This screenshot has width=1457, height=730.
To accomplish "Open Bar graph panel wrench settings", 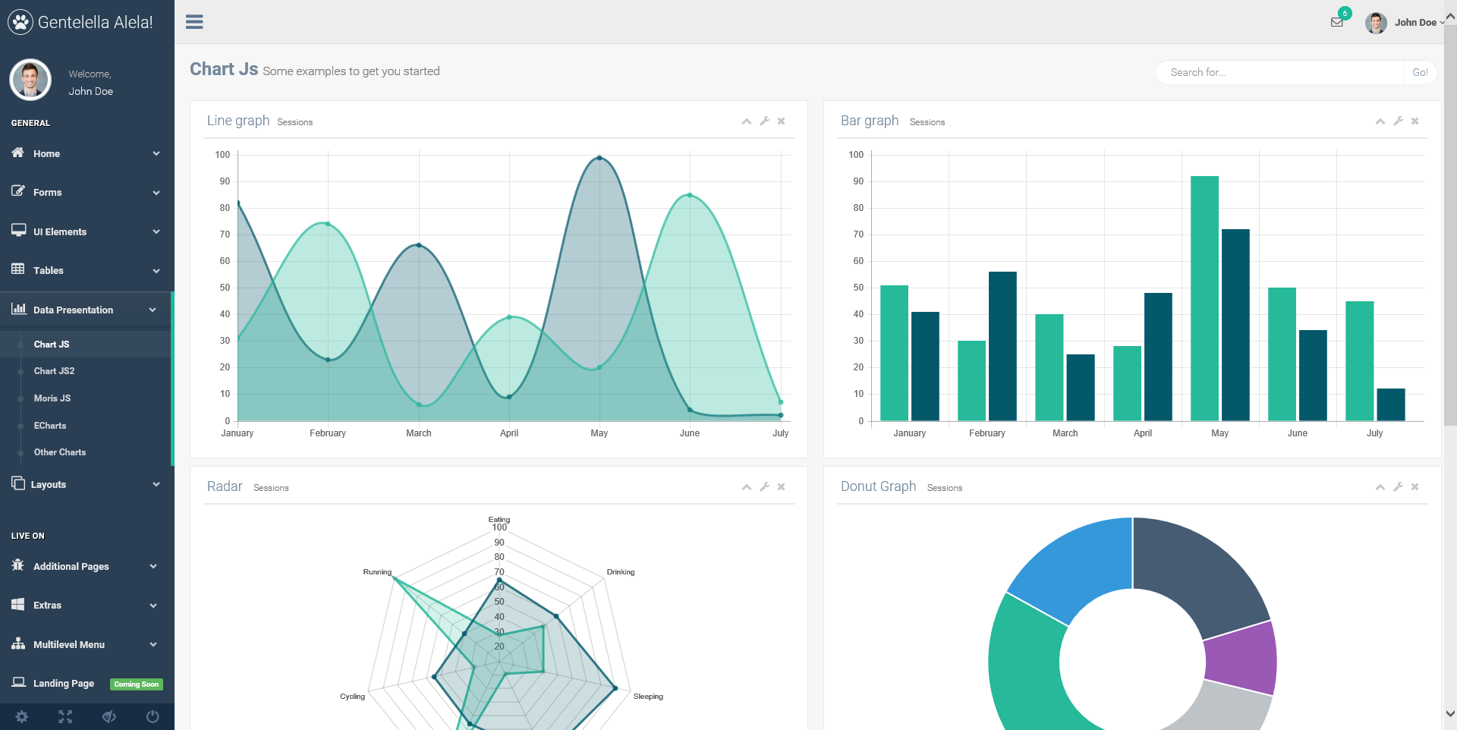I will pyautogui.click(x=1398, y=121).
